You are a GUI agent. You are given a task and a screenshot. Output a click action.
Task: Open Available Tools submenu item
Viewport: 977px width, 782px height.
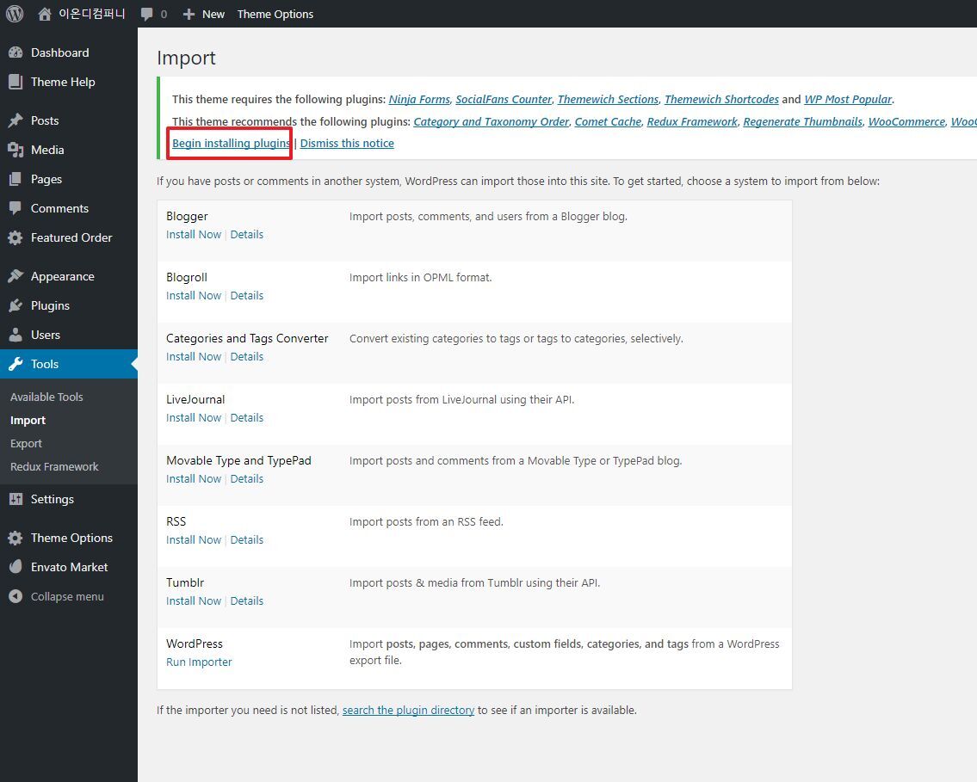point(46,397)
